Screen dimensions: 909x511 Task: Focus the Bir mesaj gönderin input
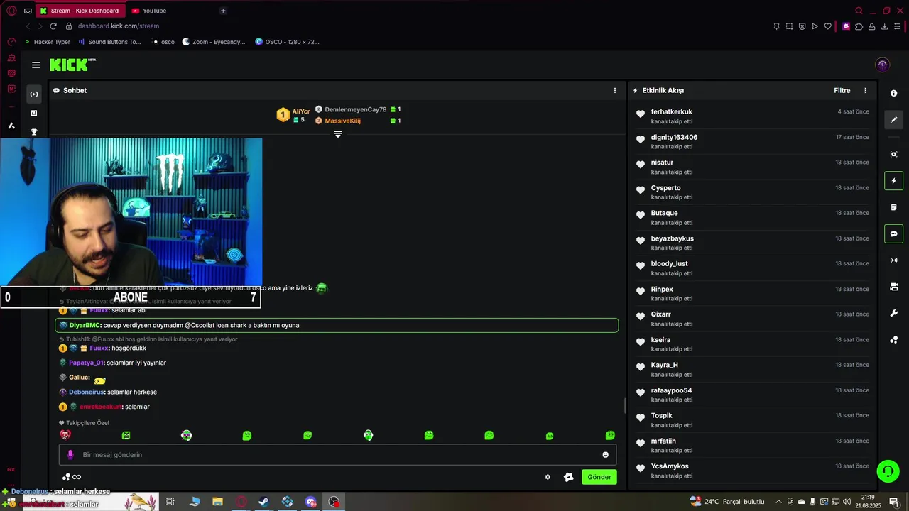click(x=337, y=454)
